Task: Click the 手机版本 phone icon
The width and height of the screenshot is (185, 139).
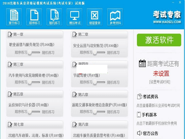Action: (x=139, y=114)
